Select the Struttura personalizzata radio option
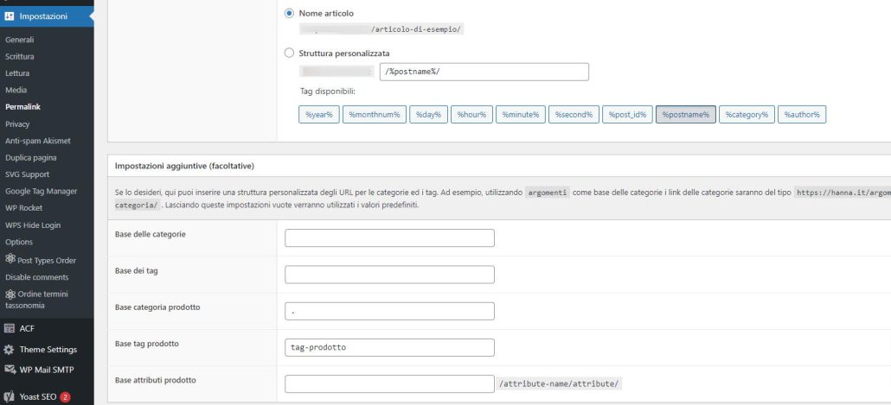Screen dimensions: 891x405 290,54
